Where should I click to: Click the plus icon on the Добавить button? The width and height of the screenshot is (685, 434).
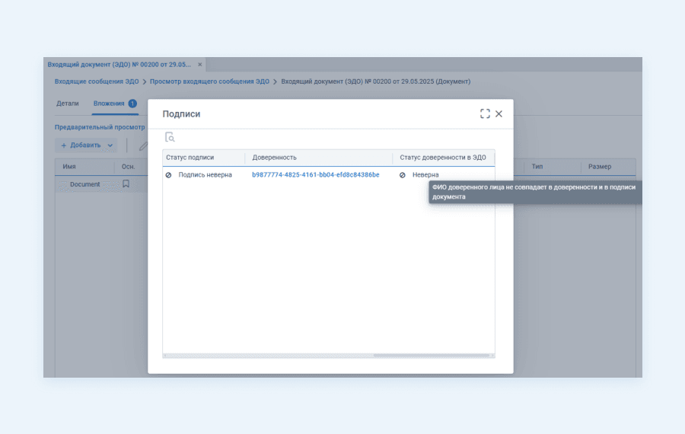(64, 145)
